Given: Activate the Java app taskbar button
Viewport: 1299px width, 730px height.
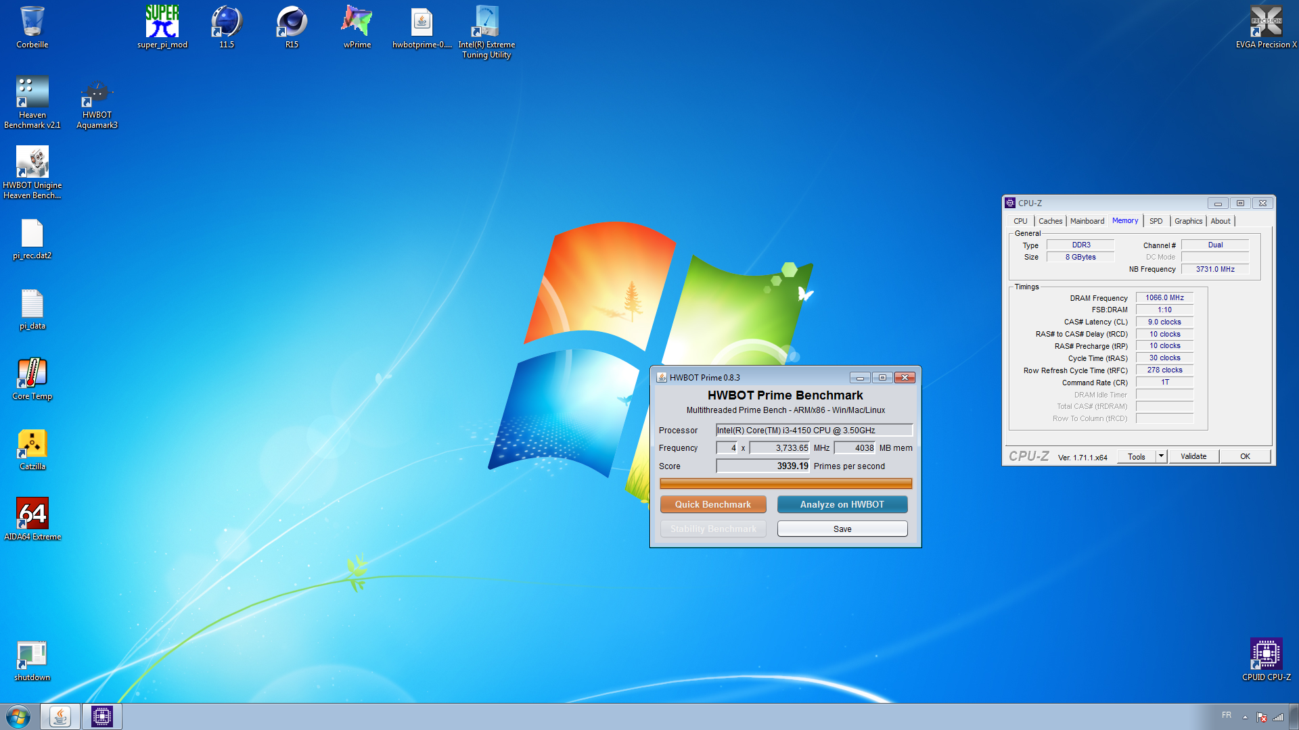Looking at the screenshot, I should tap(60, 716).
